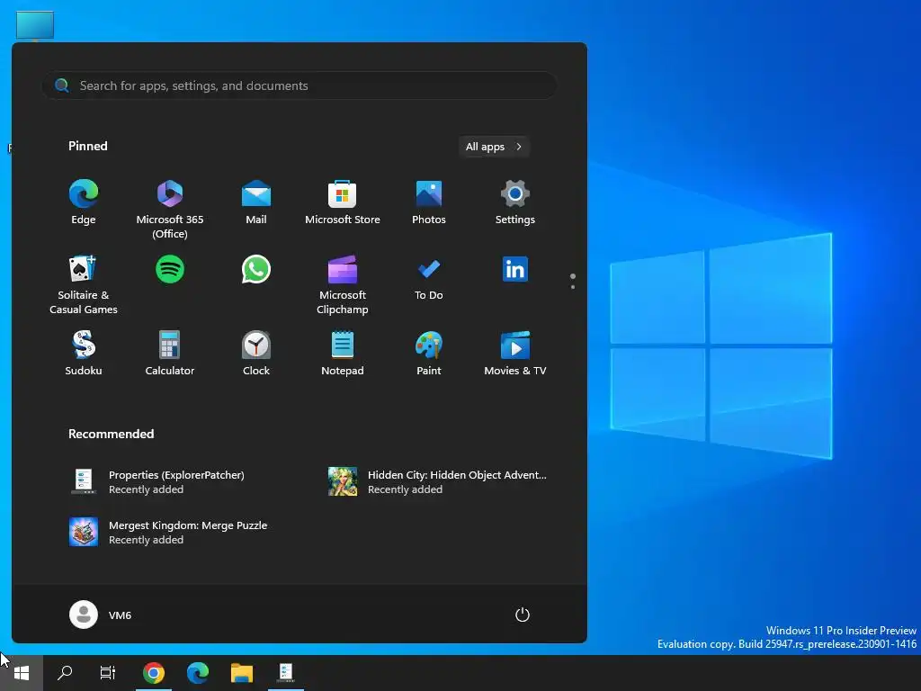Open the VM6 user account menu
The height and width of the screenshot is (691, 921).
[x=101, y=615]
